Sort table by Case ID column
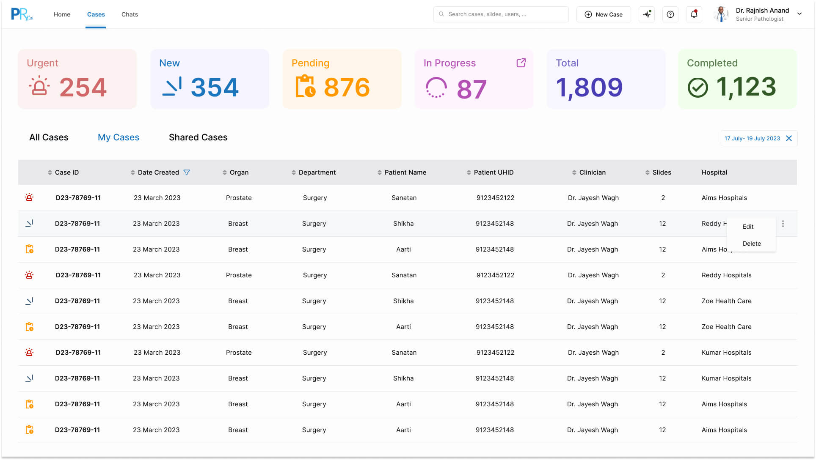 (50, 172)
